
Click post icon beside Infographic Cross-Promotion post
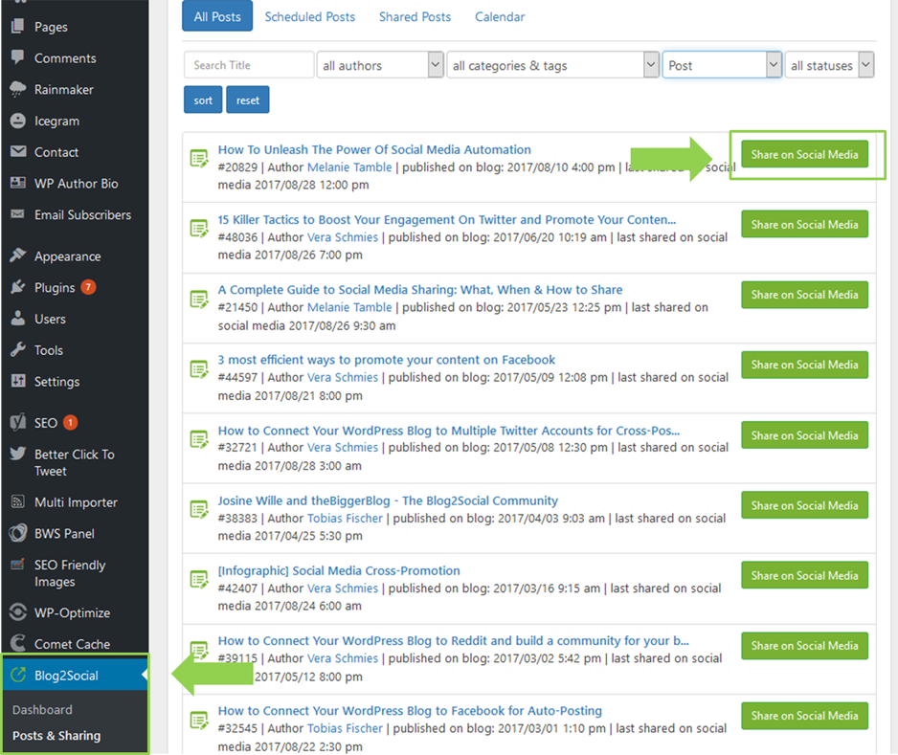click(199, 579)
